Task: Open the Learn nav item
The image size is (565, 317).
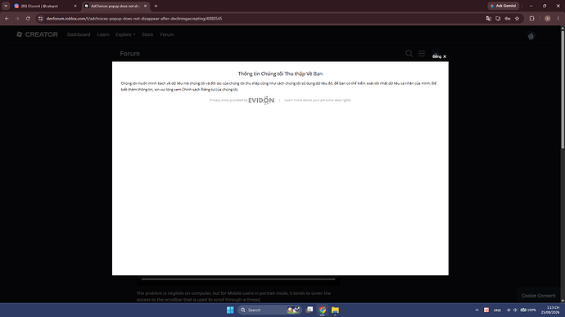Action: click(x=103, y=34)
